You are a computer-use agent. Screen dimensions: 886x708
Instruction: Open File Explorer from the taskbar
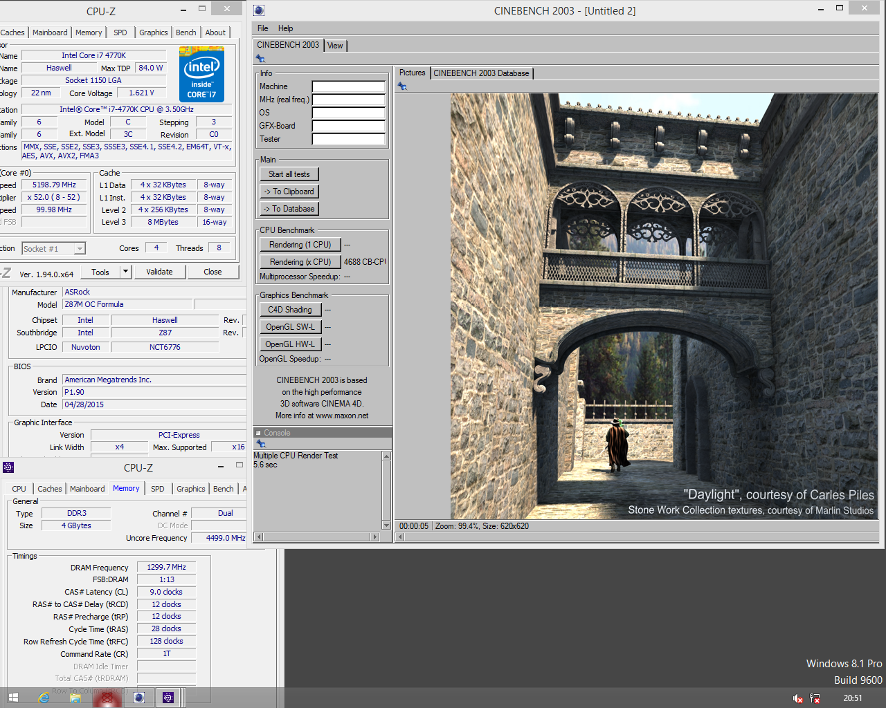75,698
